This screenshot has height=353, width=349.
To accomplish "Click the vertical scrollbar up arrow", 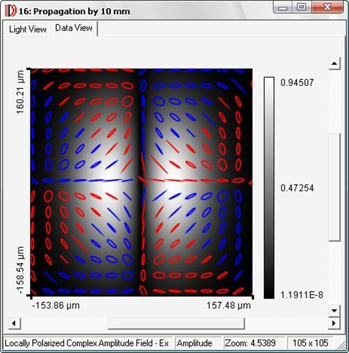I will 334,63.
